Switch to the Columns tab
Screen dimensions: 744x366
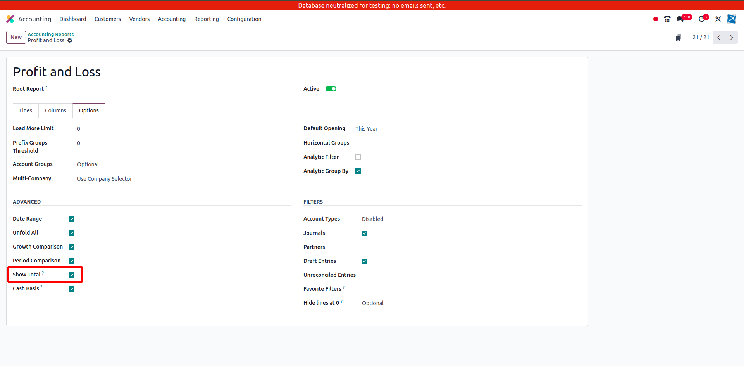click(55, 110)
